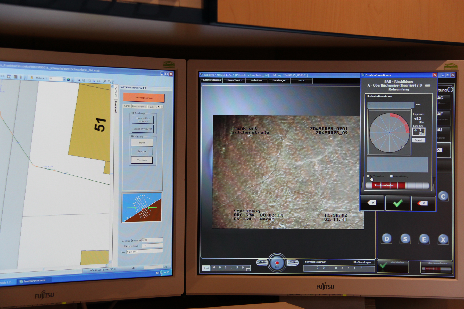This screenshot has height=309, width=464.
Task: Click the Absolute Strecke input field
Action: (152, 240)
